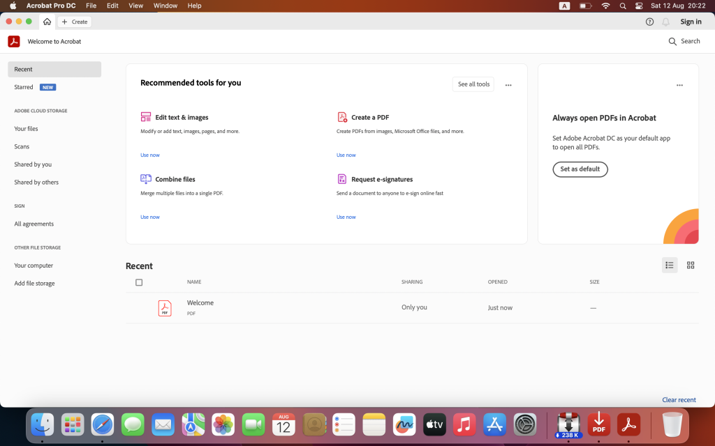The height and width of the screenshot is (446, 715).
Task: Click the Create a PDF tool icon
Action: pos(342,117)
